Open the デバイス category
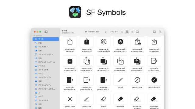 [x=46, y=66]
